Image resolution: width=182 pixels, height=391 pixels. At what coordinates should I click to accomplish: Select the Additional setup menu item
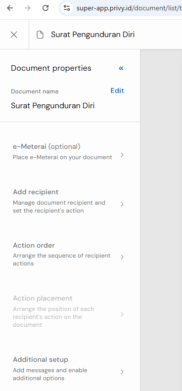(x=68, y=369)
